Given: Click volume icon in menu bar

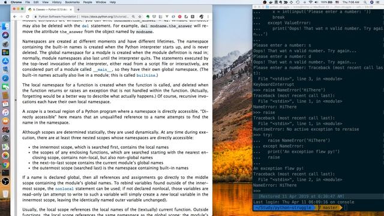Looking at the screenshot, I should (316, 2).
